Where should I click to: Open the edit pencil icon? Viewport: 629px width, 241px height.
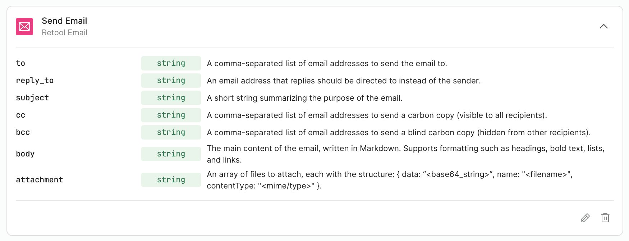pyautogui.click(x=585, y=218)
